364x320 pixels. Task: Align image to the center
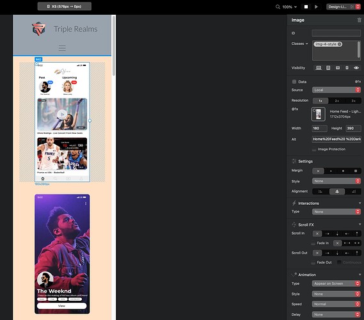click(337, 191)
